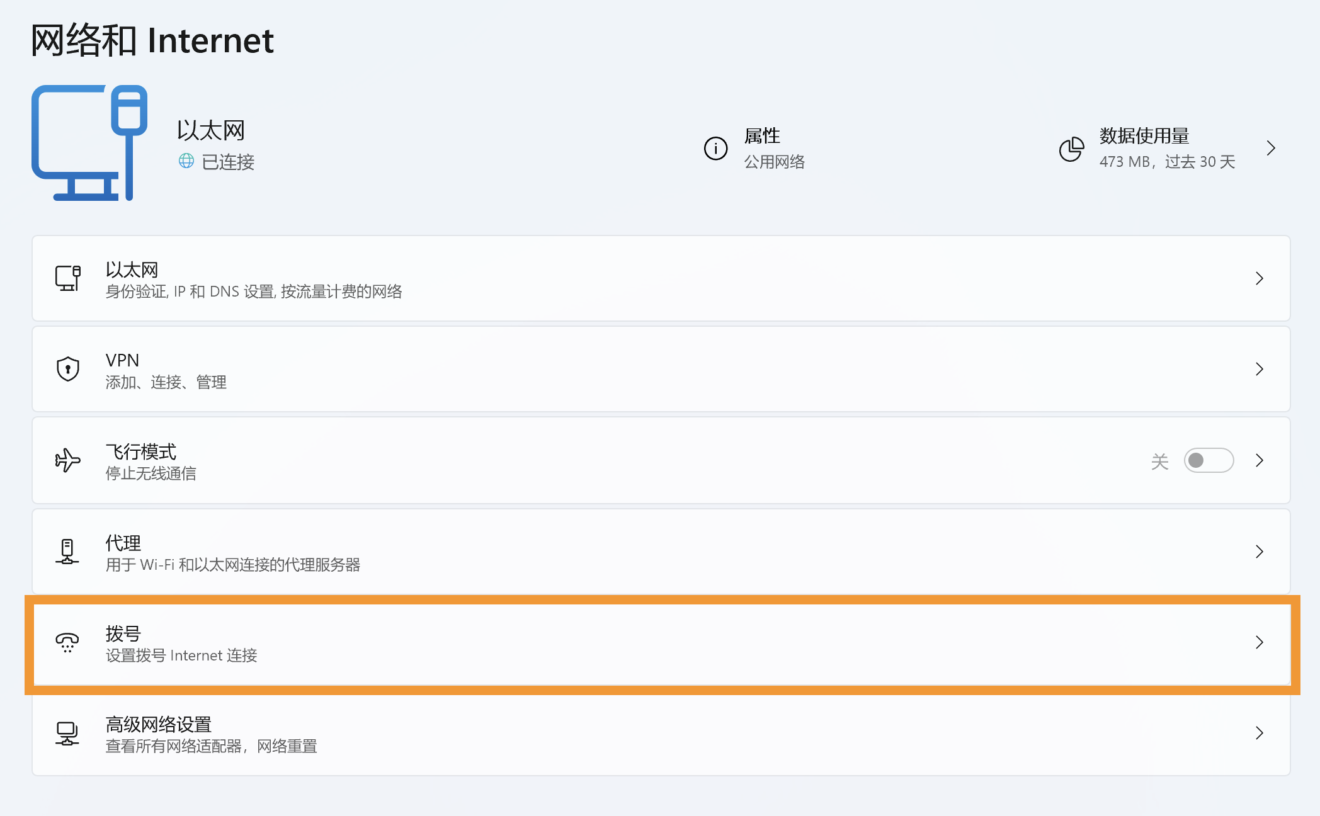Expand the 飞行模式 row chevron

tap(1260, 460)
